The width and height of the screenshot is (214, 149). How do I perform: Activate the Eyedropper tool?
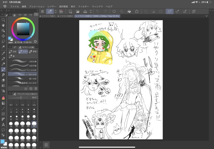[x=3, y=53]
